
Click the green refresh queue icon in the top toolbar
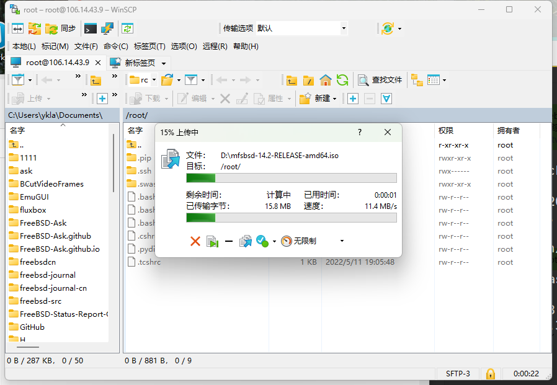pyautogui.click(x=127, y=29)
